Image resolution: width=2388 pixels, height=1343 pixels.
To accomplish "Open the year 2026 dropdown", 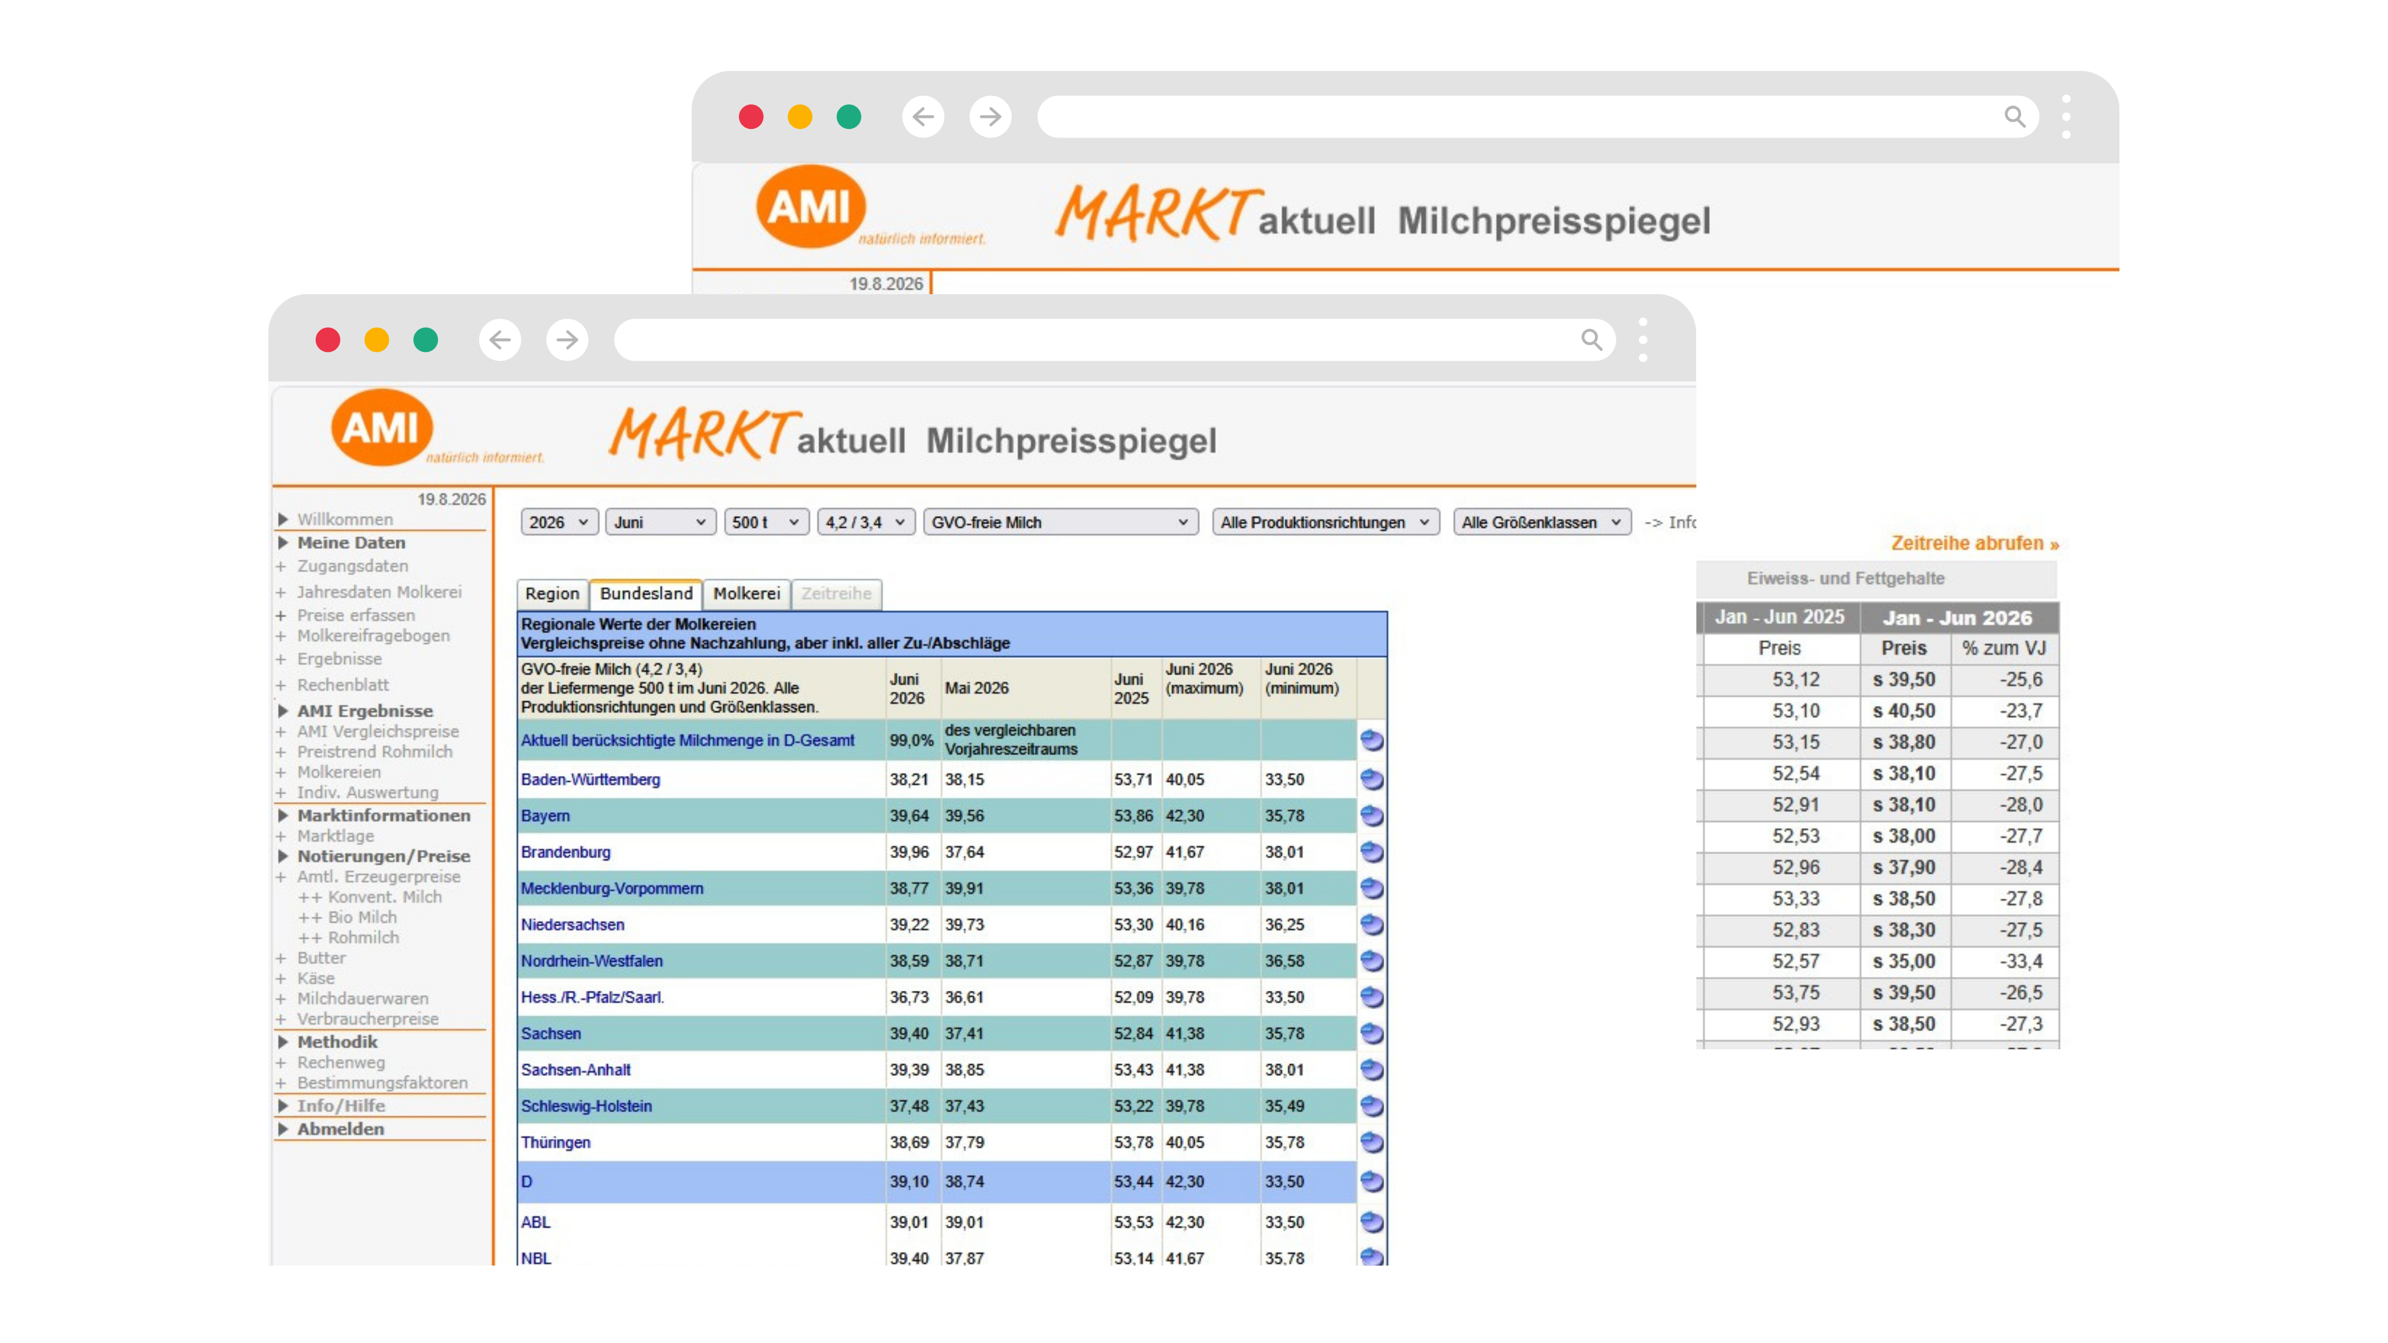I will (x=559, y=523).
